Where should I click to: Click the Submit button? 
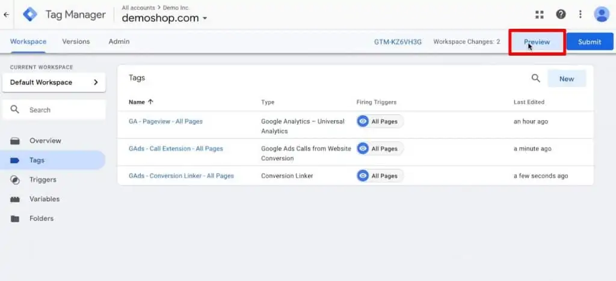pyautogui.click(x=590, y=42)
